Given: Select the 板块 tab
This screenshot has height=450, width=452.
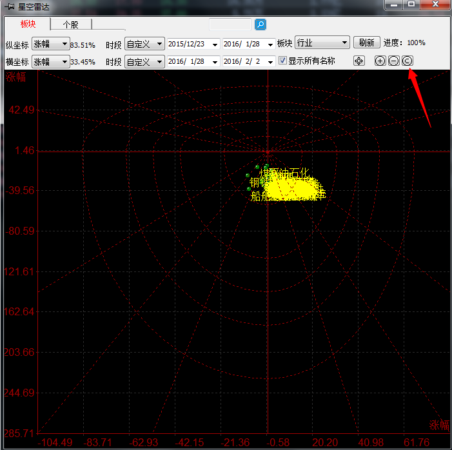Looking at the screenshot, I should (28, 24).
